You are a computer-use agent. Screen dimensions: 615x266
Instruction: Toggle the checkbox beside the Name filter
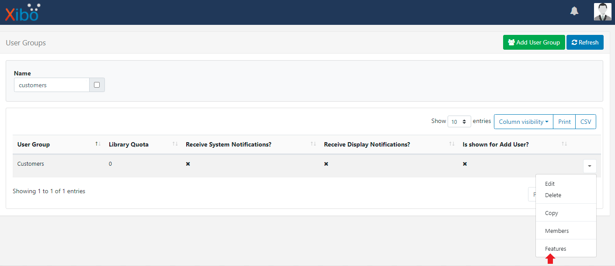click(97, 85)
